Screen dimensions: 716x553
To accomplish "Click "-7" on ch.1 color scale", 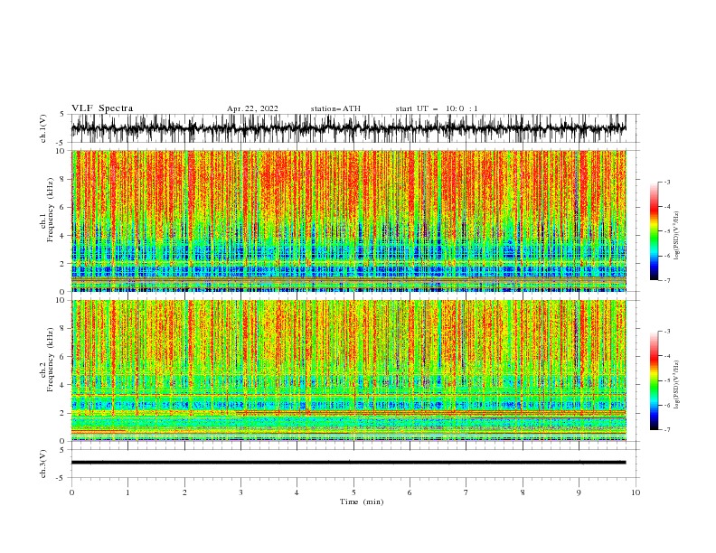I will (666, 281).
